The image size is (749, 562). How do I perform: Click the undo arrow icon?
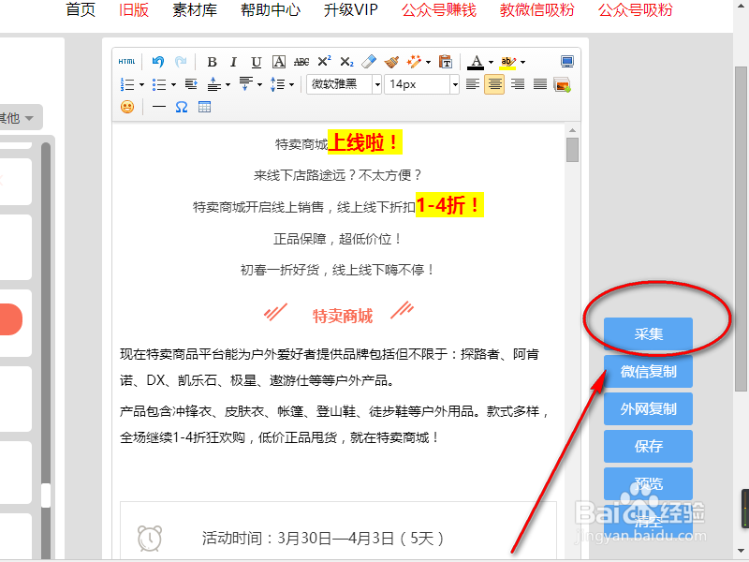[x=157, y=62]
